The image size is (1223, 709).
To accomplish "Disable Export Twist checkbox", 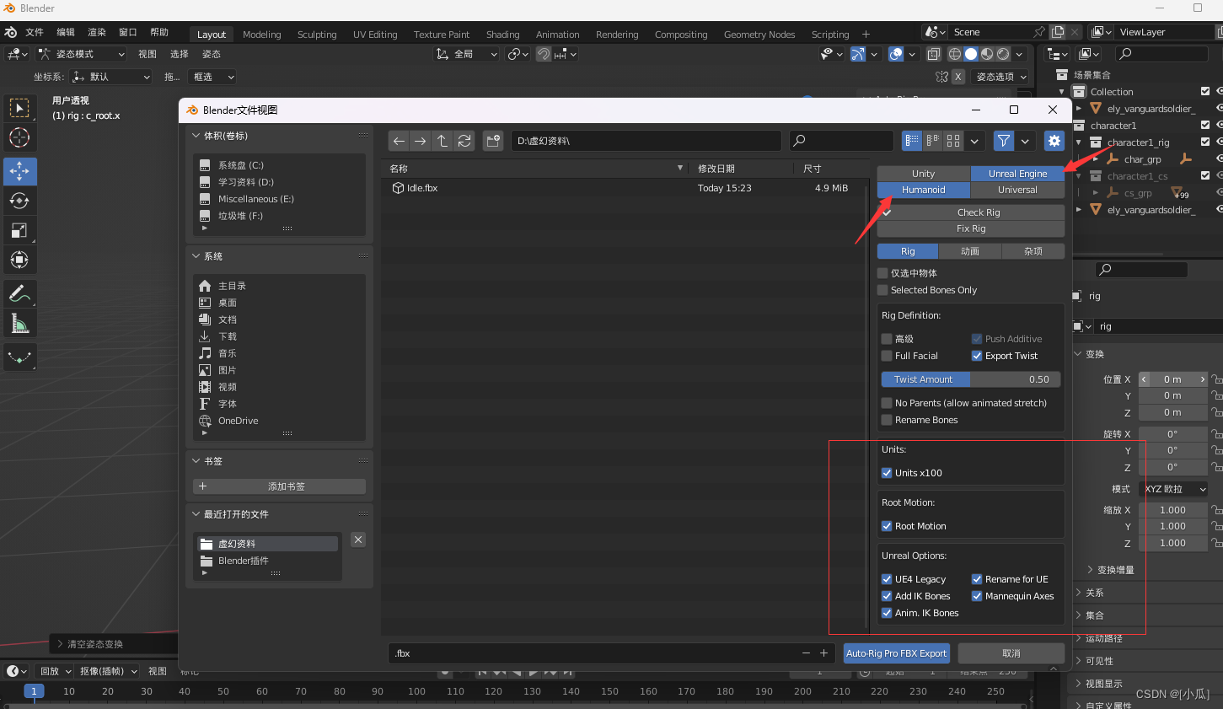I will (977, 356).
